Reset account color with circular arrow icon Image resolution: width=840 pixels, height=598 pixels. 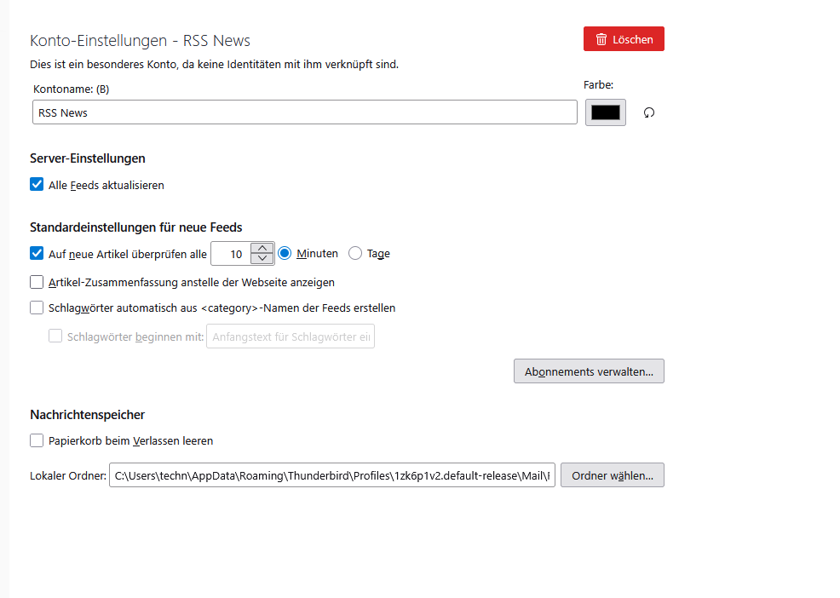[x=649, y=112]
